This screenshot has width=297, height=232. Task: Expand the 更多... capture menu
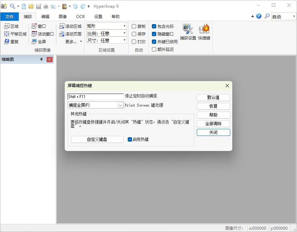click(x=74, y=42)
